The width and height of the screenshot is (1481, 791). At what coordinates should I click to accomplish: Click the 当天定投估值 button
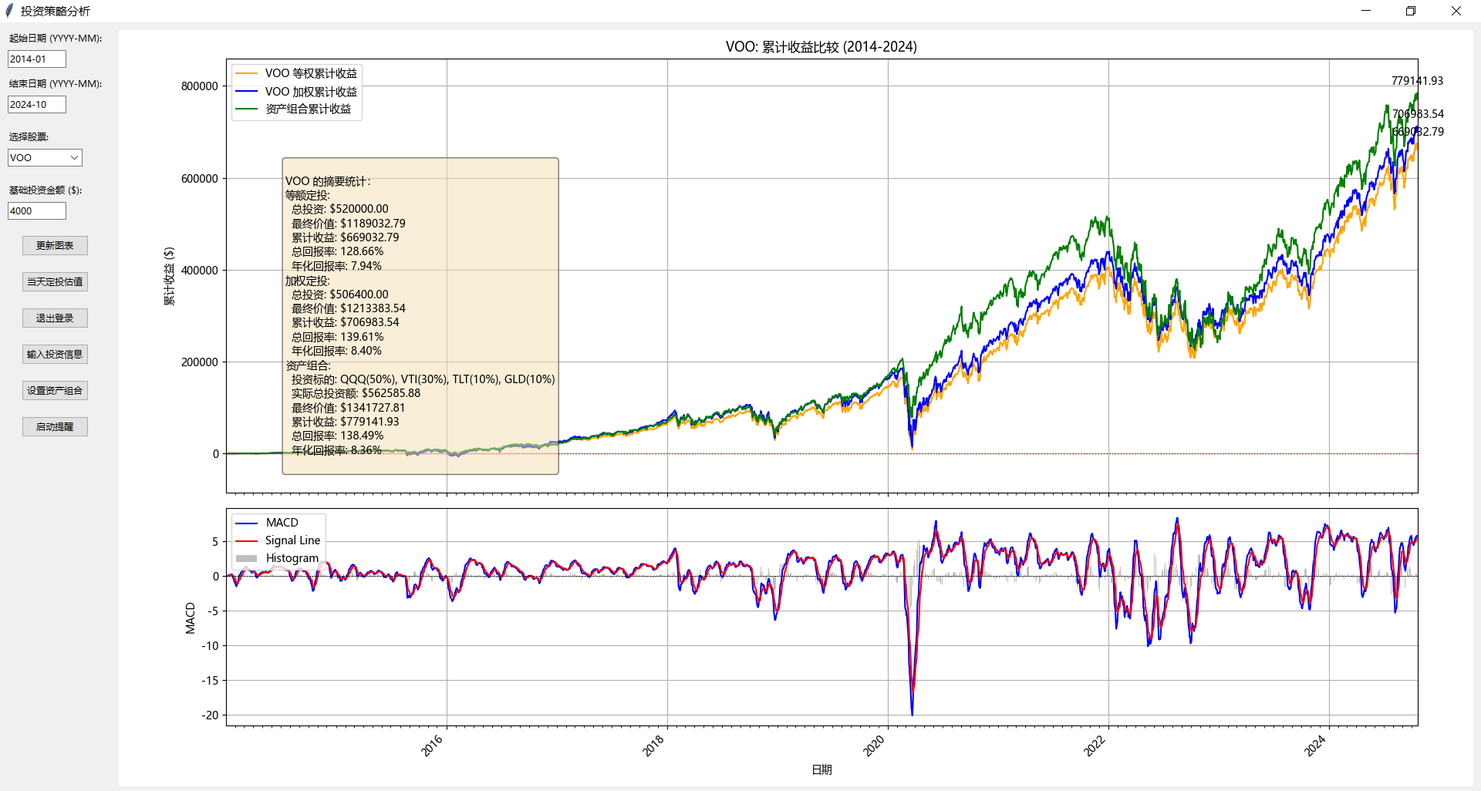[x=55, y=281]
